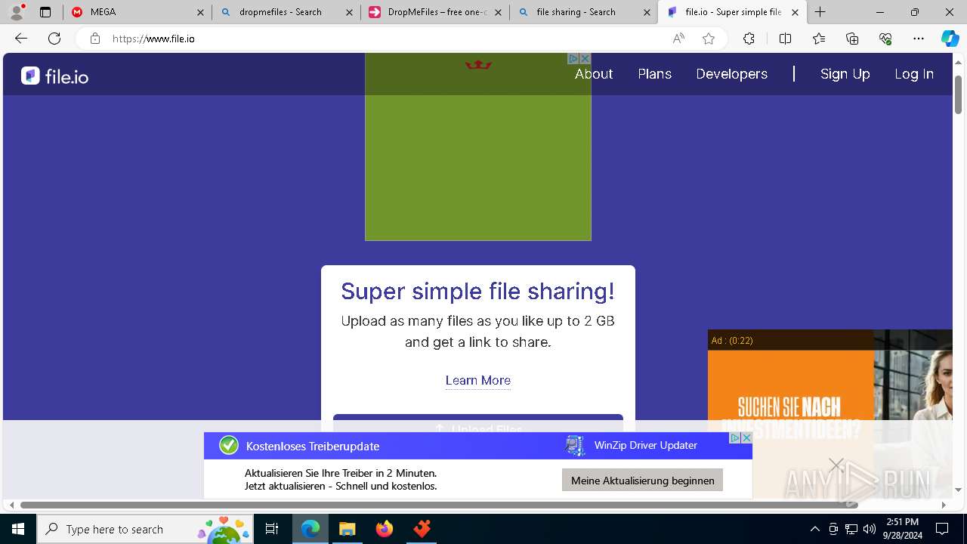967x544 pixels.
Task: Open File Explorer from taskbar
Action: tap(347, 529)
